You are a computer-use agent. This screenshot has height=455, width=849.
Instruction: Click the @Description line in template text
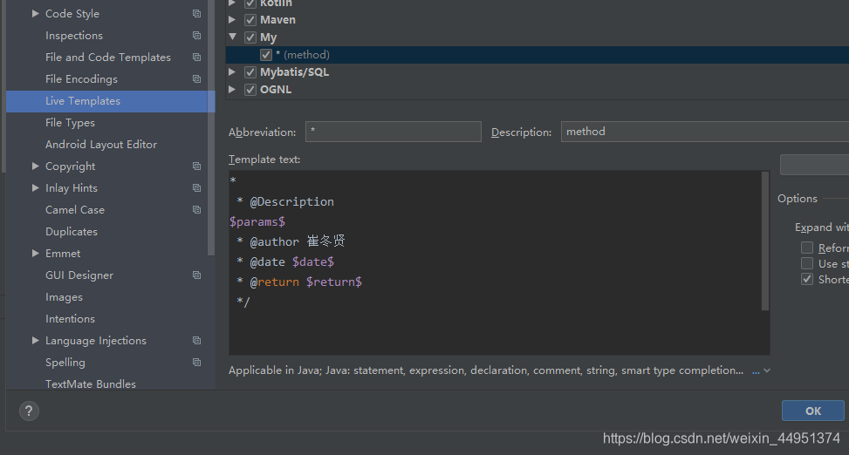tap(285, 202)
